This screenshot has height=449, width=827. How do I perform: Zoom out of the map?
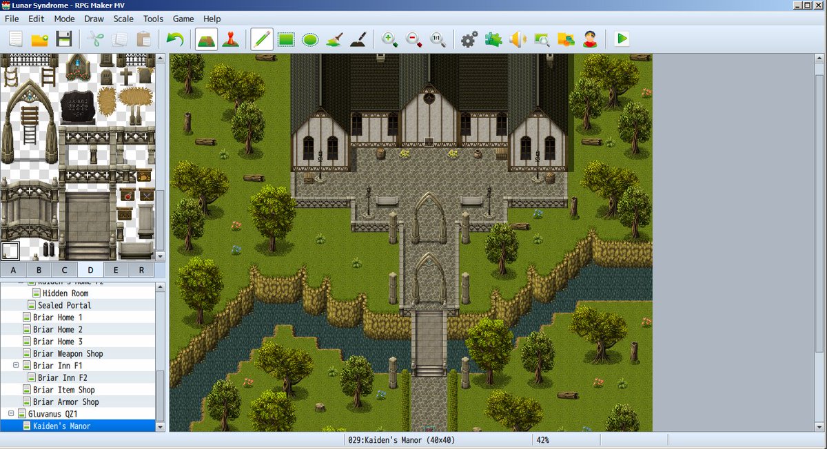(x=414, y=39)
